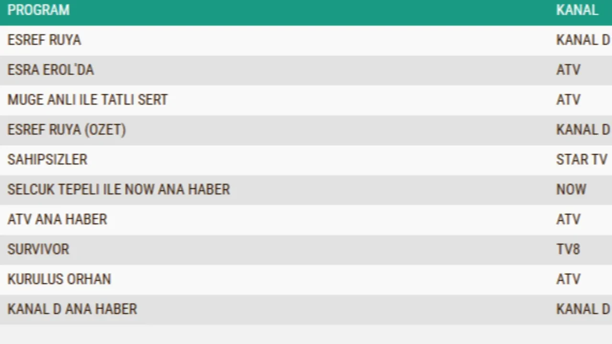Viewport: 612px width, 344px height.
Task: Open the SAHIPSIZLER program
Action: (x=47, y=160)
